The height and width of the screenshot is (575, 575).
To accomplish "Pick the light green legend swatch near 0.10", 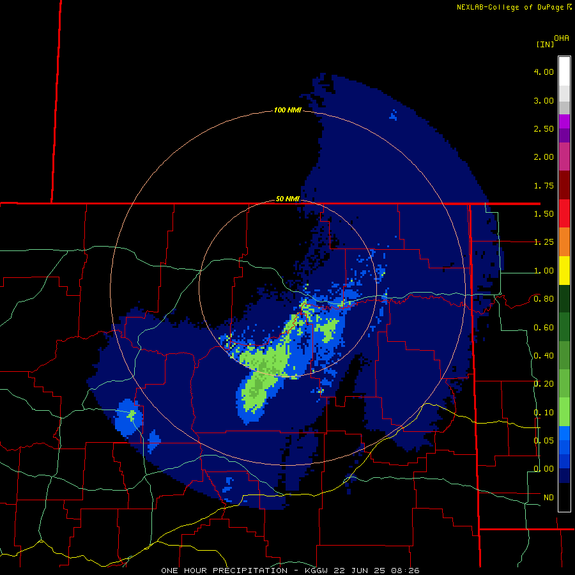I will 564,412.
